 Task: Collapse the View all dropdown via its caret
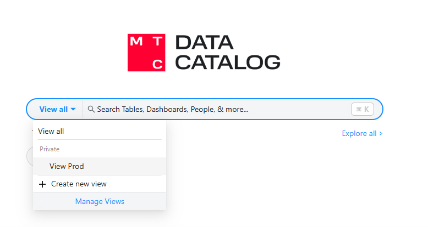(x=73, y=109)
